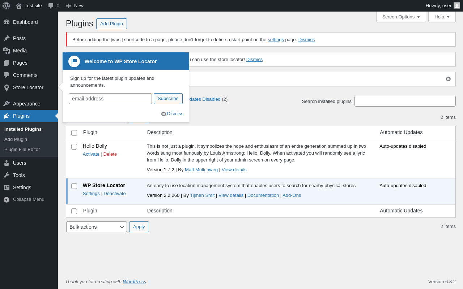Focus the email address field

click(110, 99)
